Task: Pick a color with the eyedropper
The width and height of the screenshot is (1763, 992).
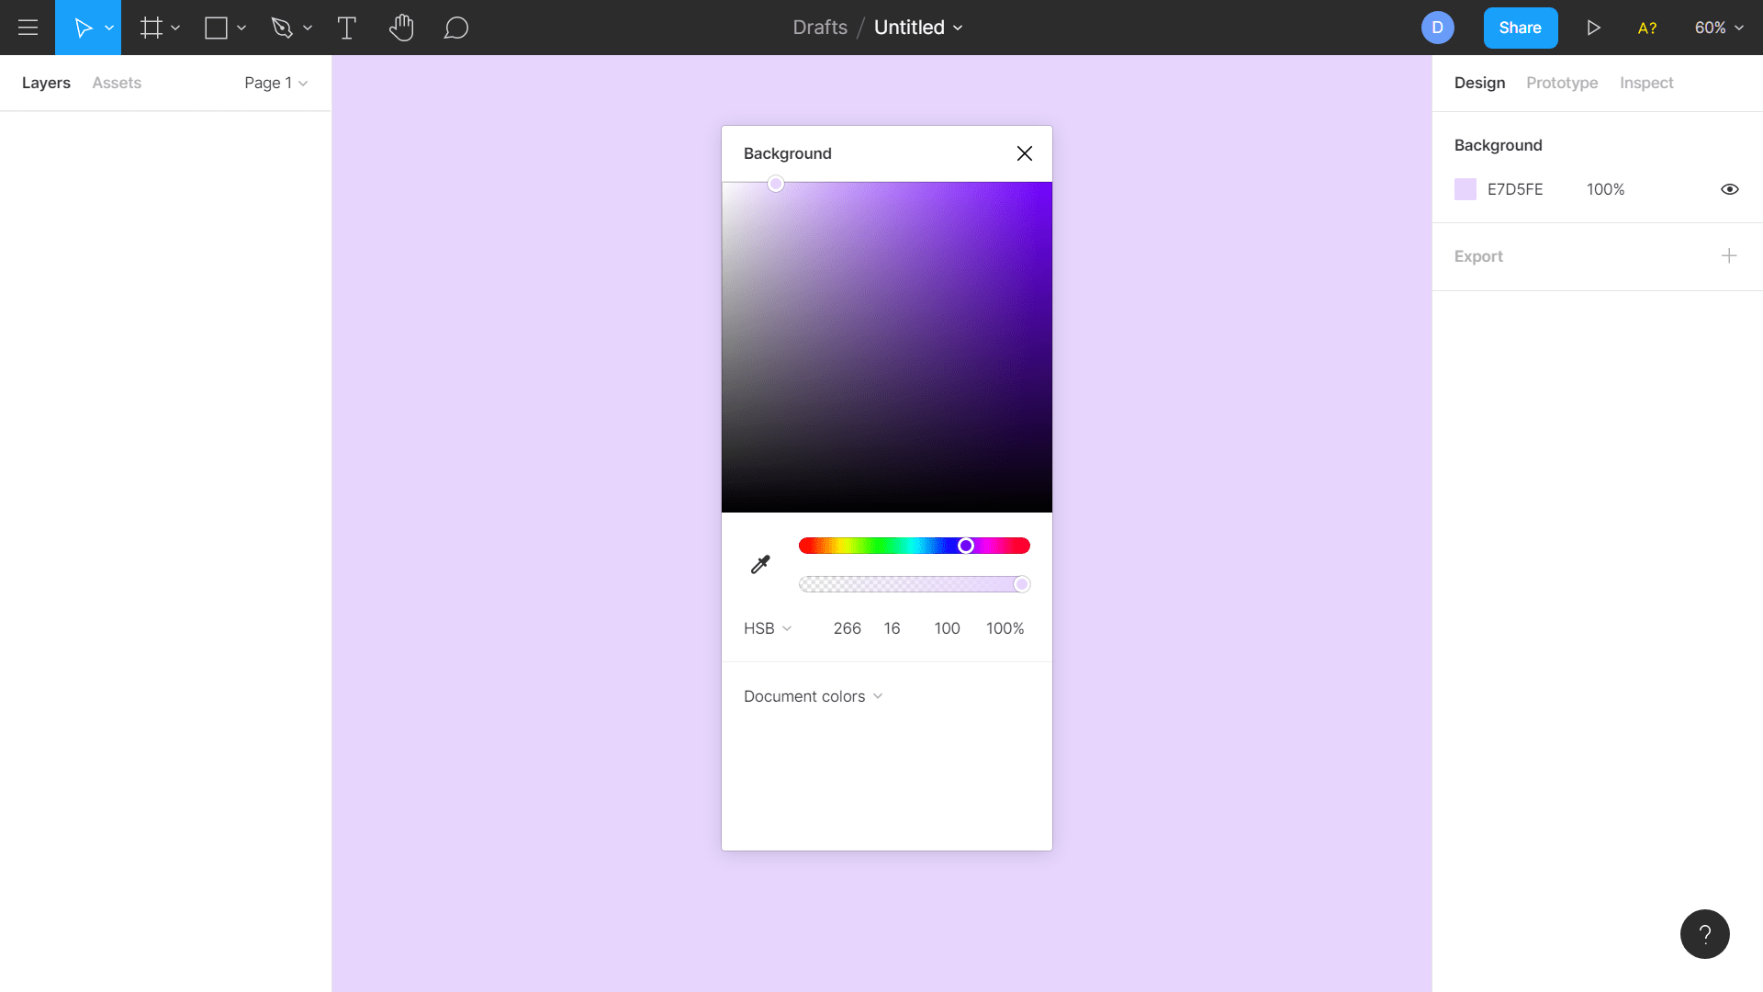Action: [760, 565]
